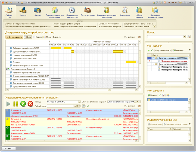Edit note with pencil icon in Мои заметки
The width and height of the screenshot is (196, 152).
coord(160,95)
